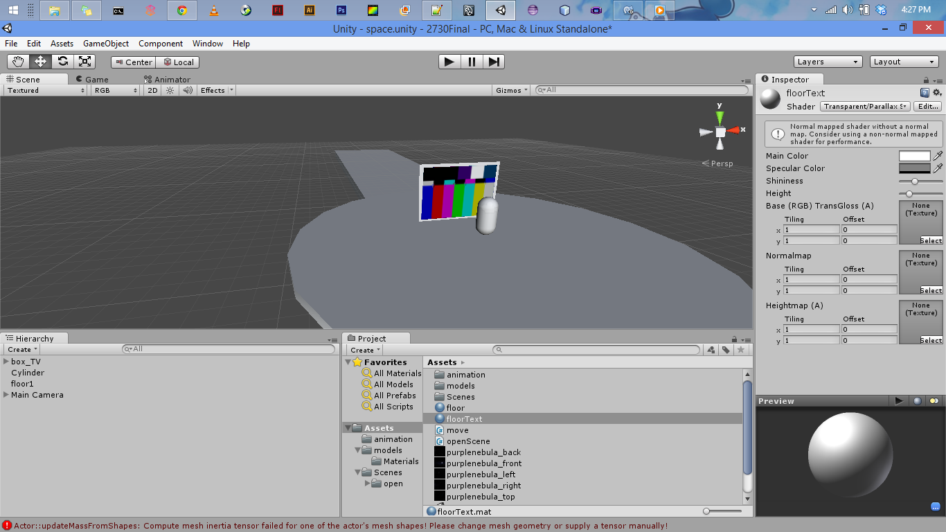Image resolution: width=946 pixels, height=532 pixels.
Task: Toggle audio in the Scene view
Action: pos(186,89)
